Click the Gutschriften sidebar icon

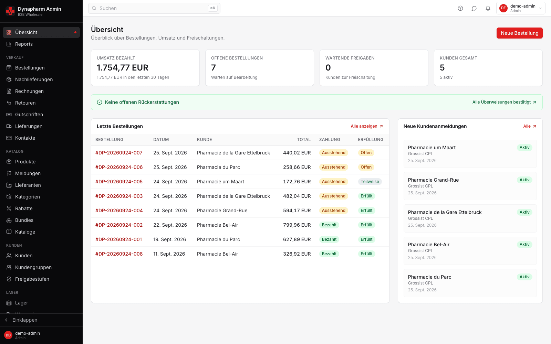(x=9, y=115)
